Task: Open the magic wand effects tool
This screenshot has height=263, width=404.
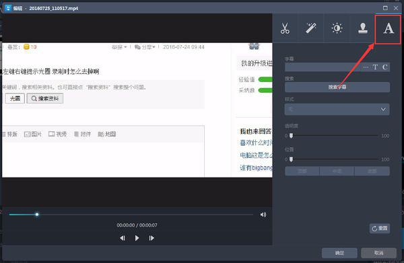Action: [x=310, y=28]
